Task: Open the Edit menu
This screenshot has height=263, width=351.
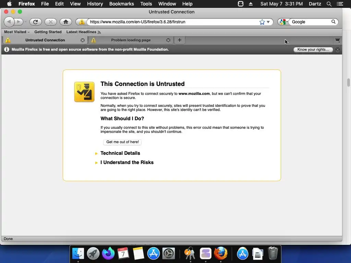Action: tap(59, 4)
